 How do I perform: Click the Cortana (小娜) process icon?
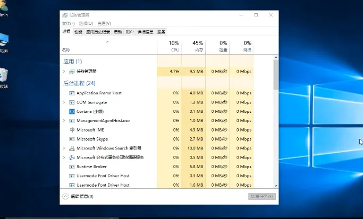click(72, 111)
